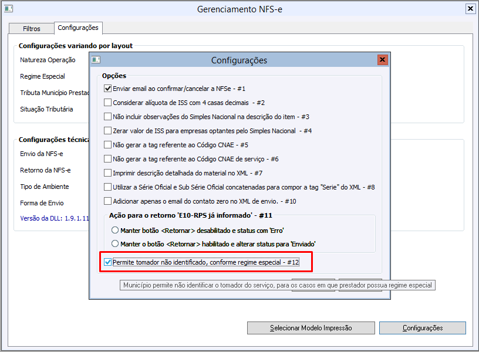
Task: Click the Natureza Operação label
Action: (48, 60)
